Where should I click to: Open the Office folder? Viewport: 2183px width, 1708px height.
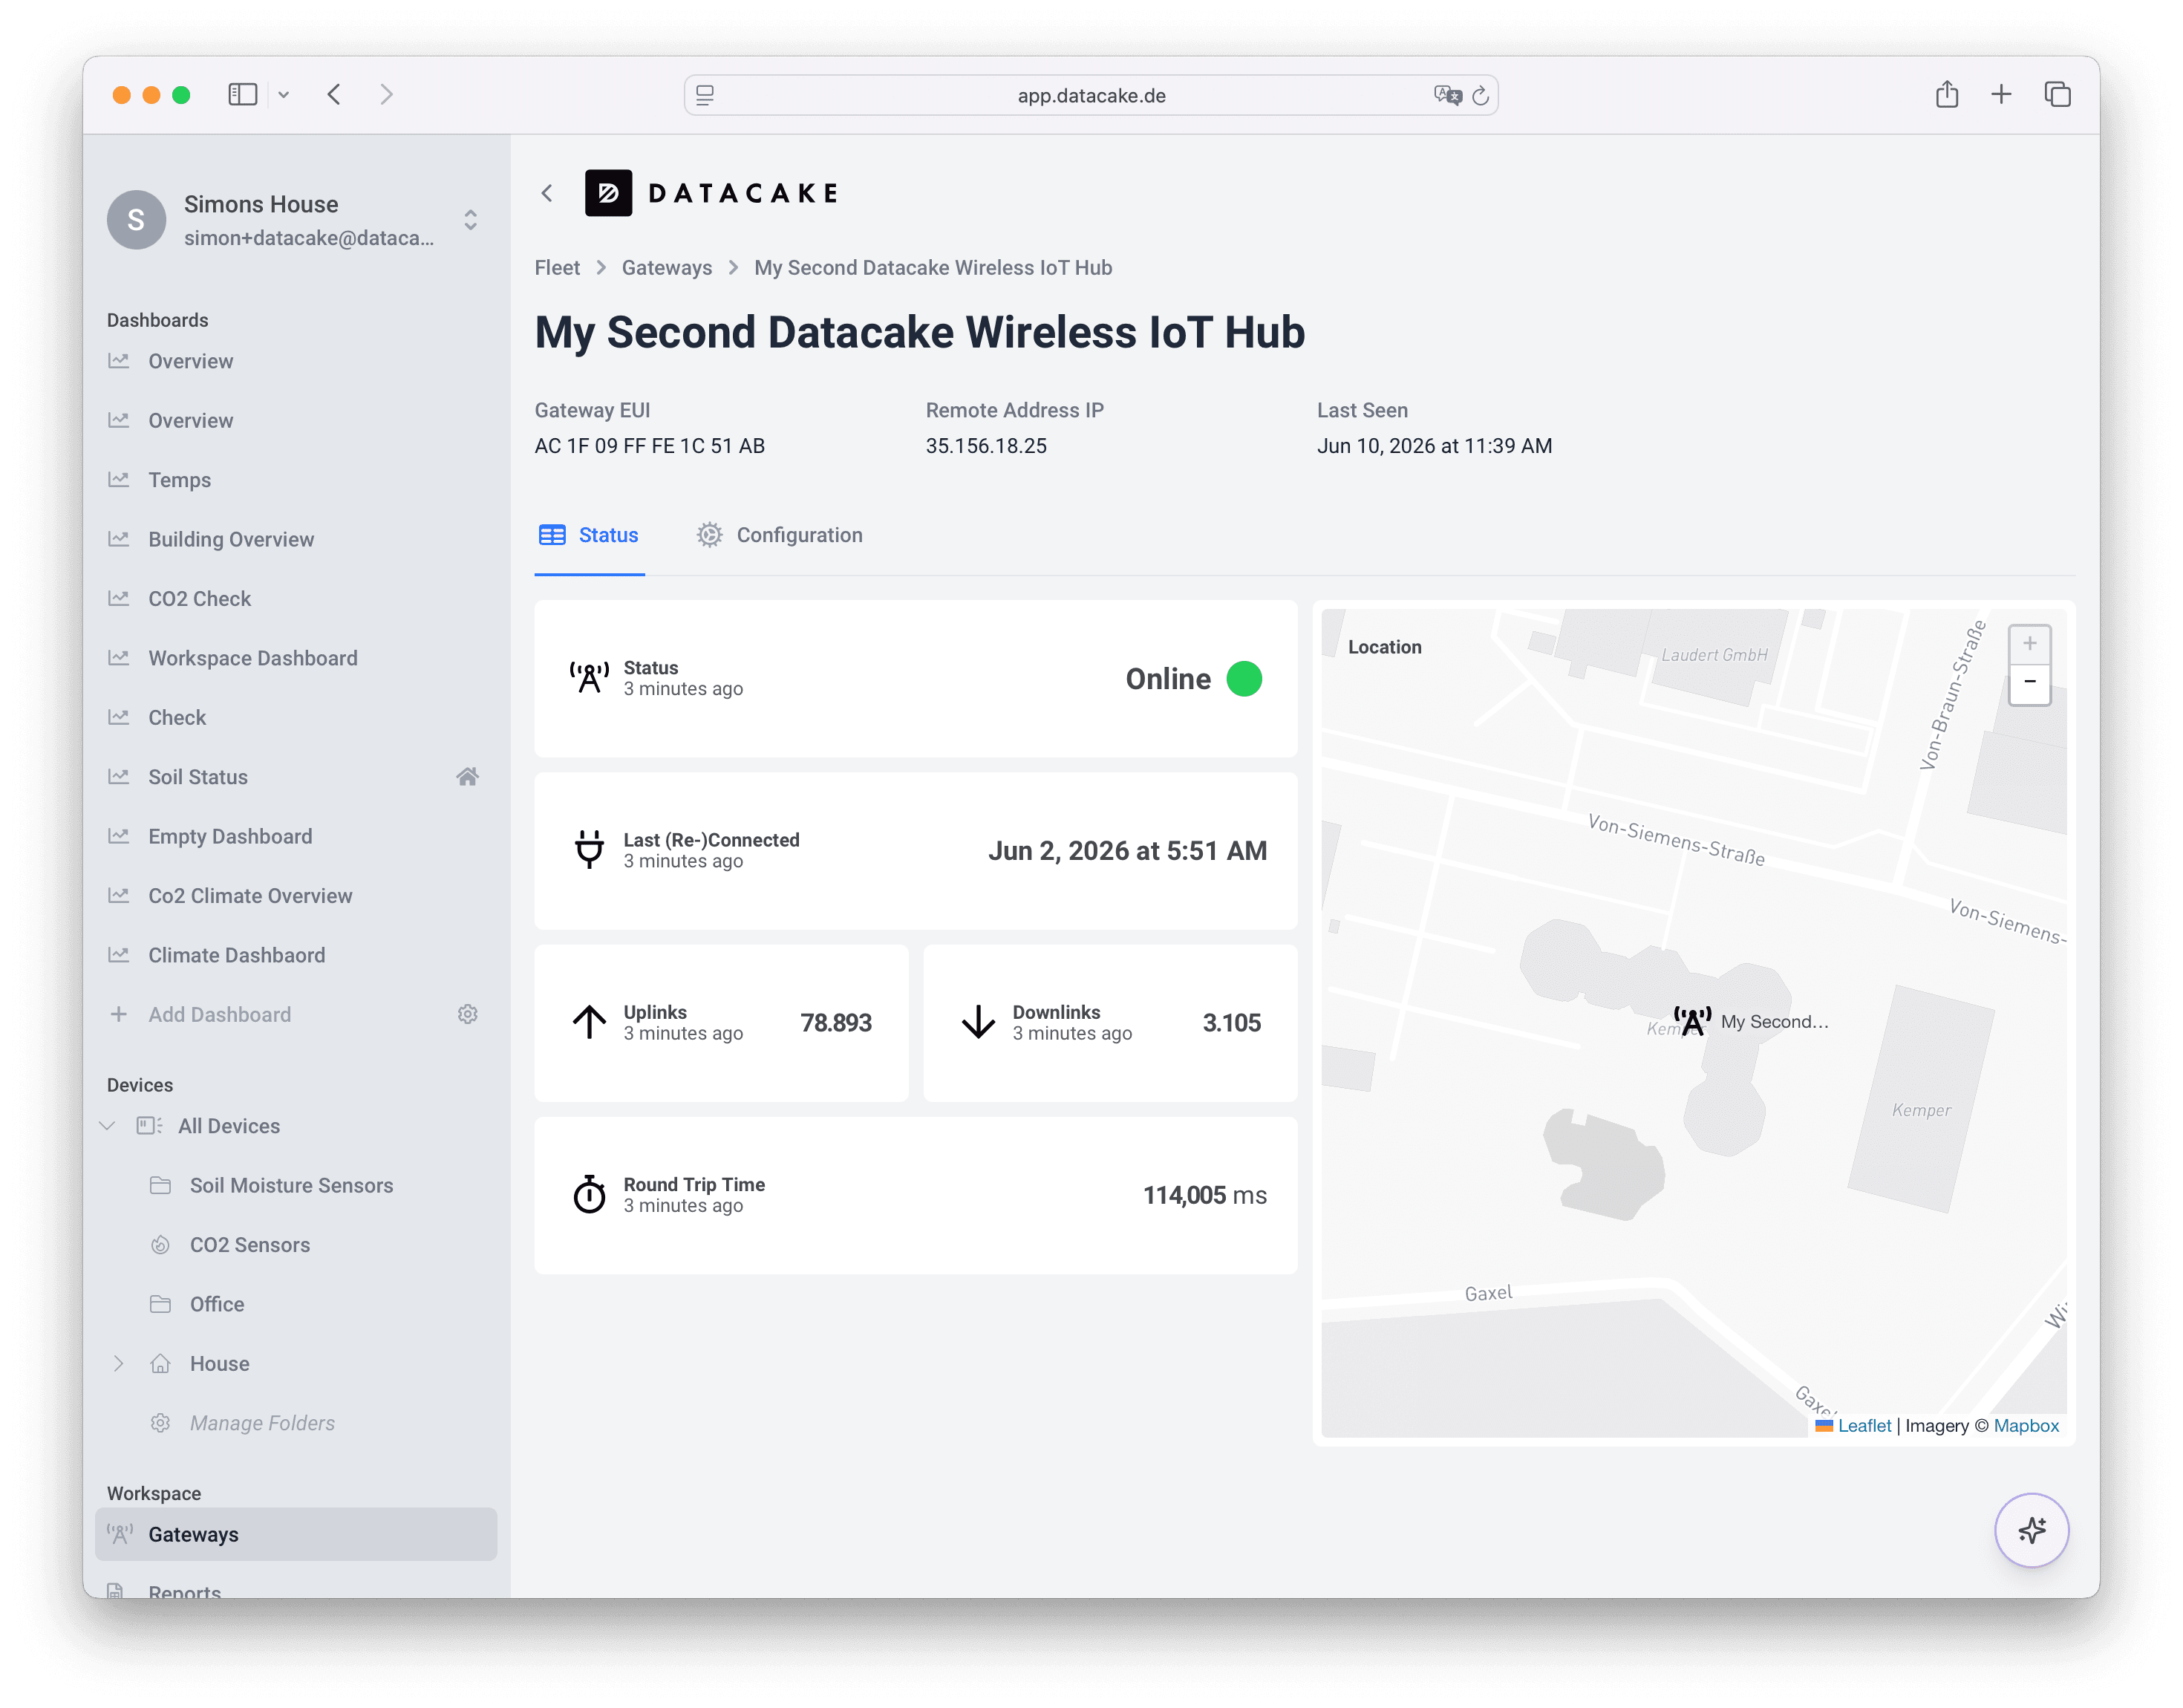tap(216, 1304)
